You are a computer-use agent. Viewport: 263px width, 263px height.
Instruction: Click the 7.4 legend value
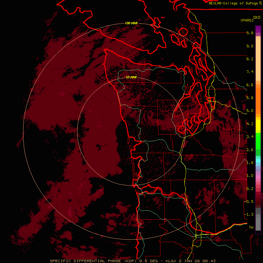(250, 72)
